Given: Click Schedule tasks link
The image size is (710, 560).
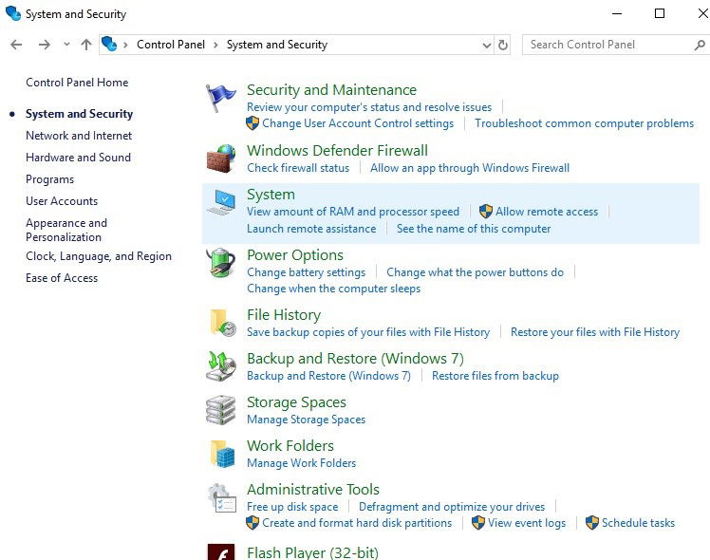Looking at the screenshot, I should pos(638,523).
